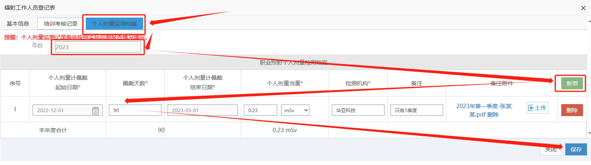The width and height of the screenshot is (591, 165).
Task: Select the 个人剂量监测档案 tab
Action: [x=114, y=24]
